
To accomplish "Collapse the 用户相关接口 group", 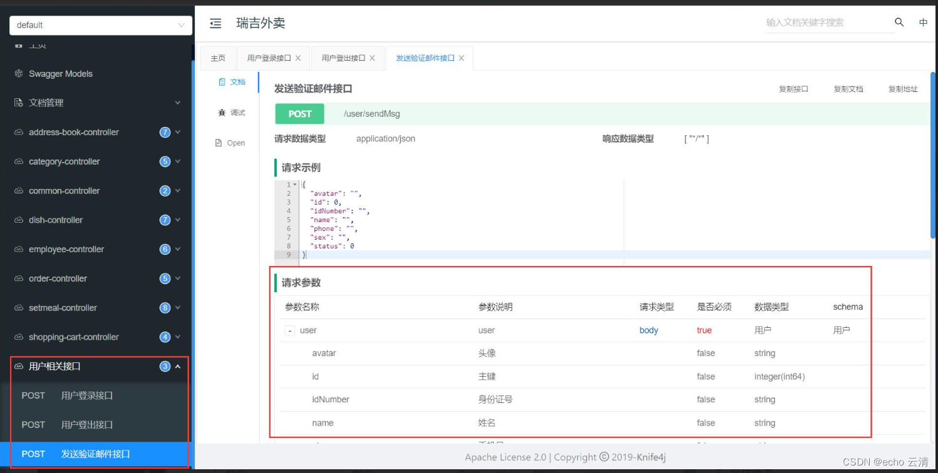I will (x=96, y=366).
